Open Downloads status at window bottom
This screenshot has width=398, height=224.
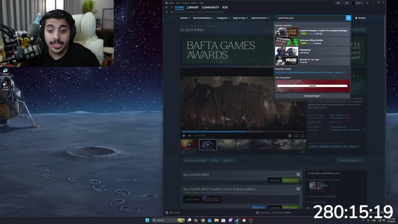point(273,212)
